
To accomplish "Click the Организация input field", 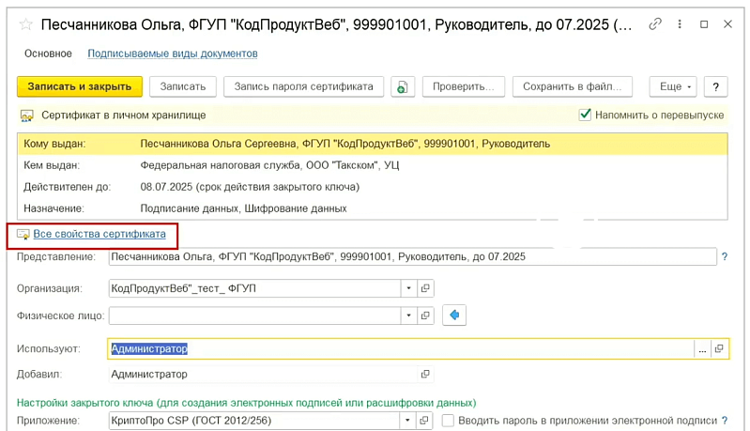I will (255, 288).
